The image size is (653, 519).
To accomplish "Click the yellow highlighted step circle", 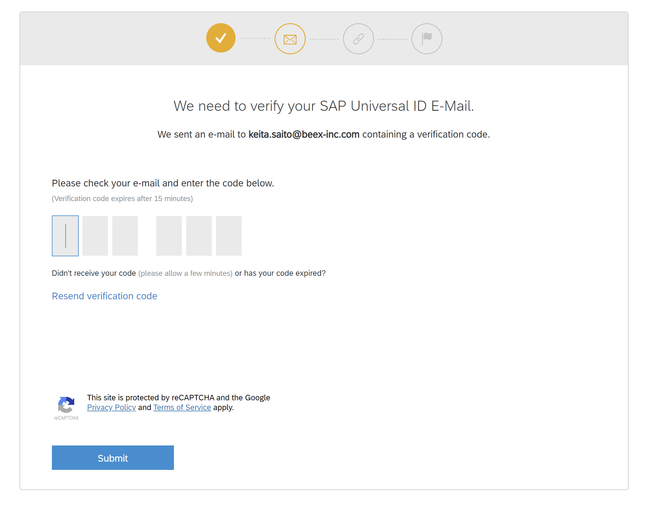I will (221, 38).
